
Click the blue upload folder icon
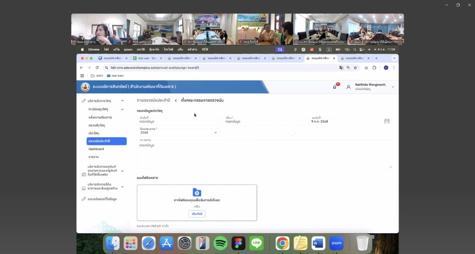[197, 192]
